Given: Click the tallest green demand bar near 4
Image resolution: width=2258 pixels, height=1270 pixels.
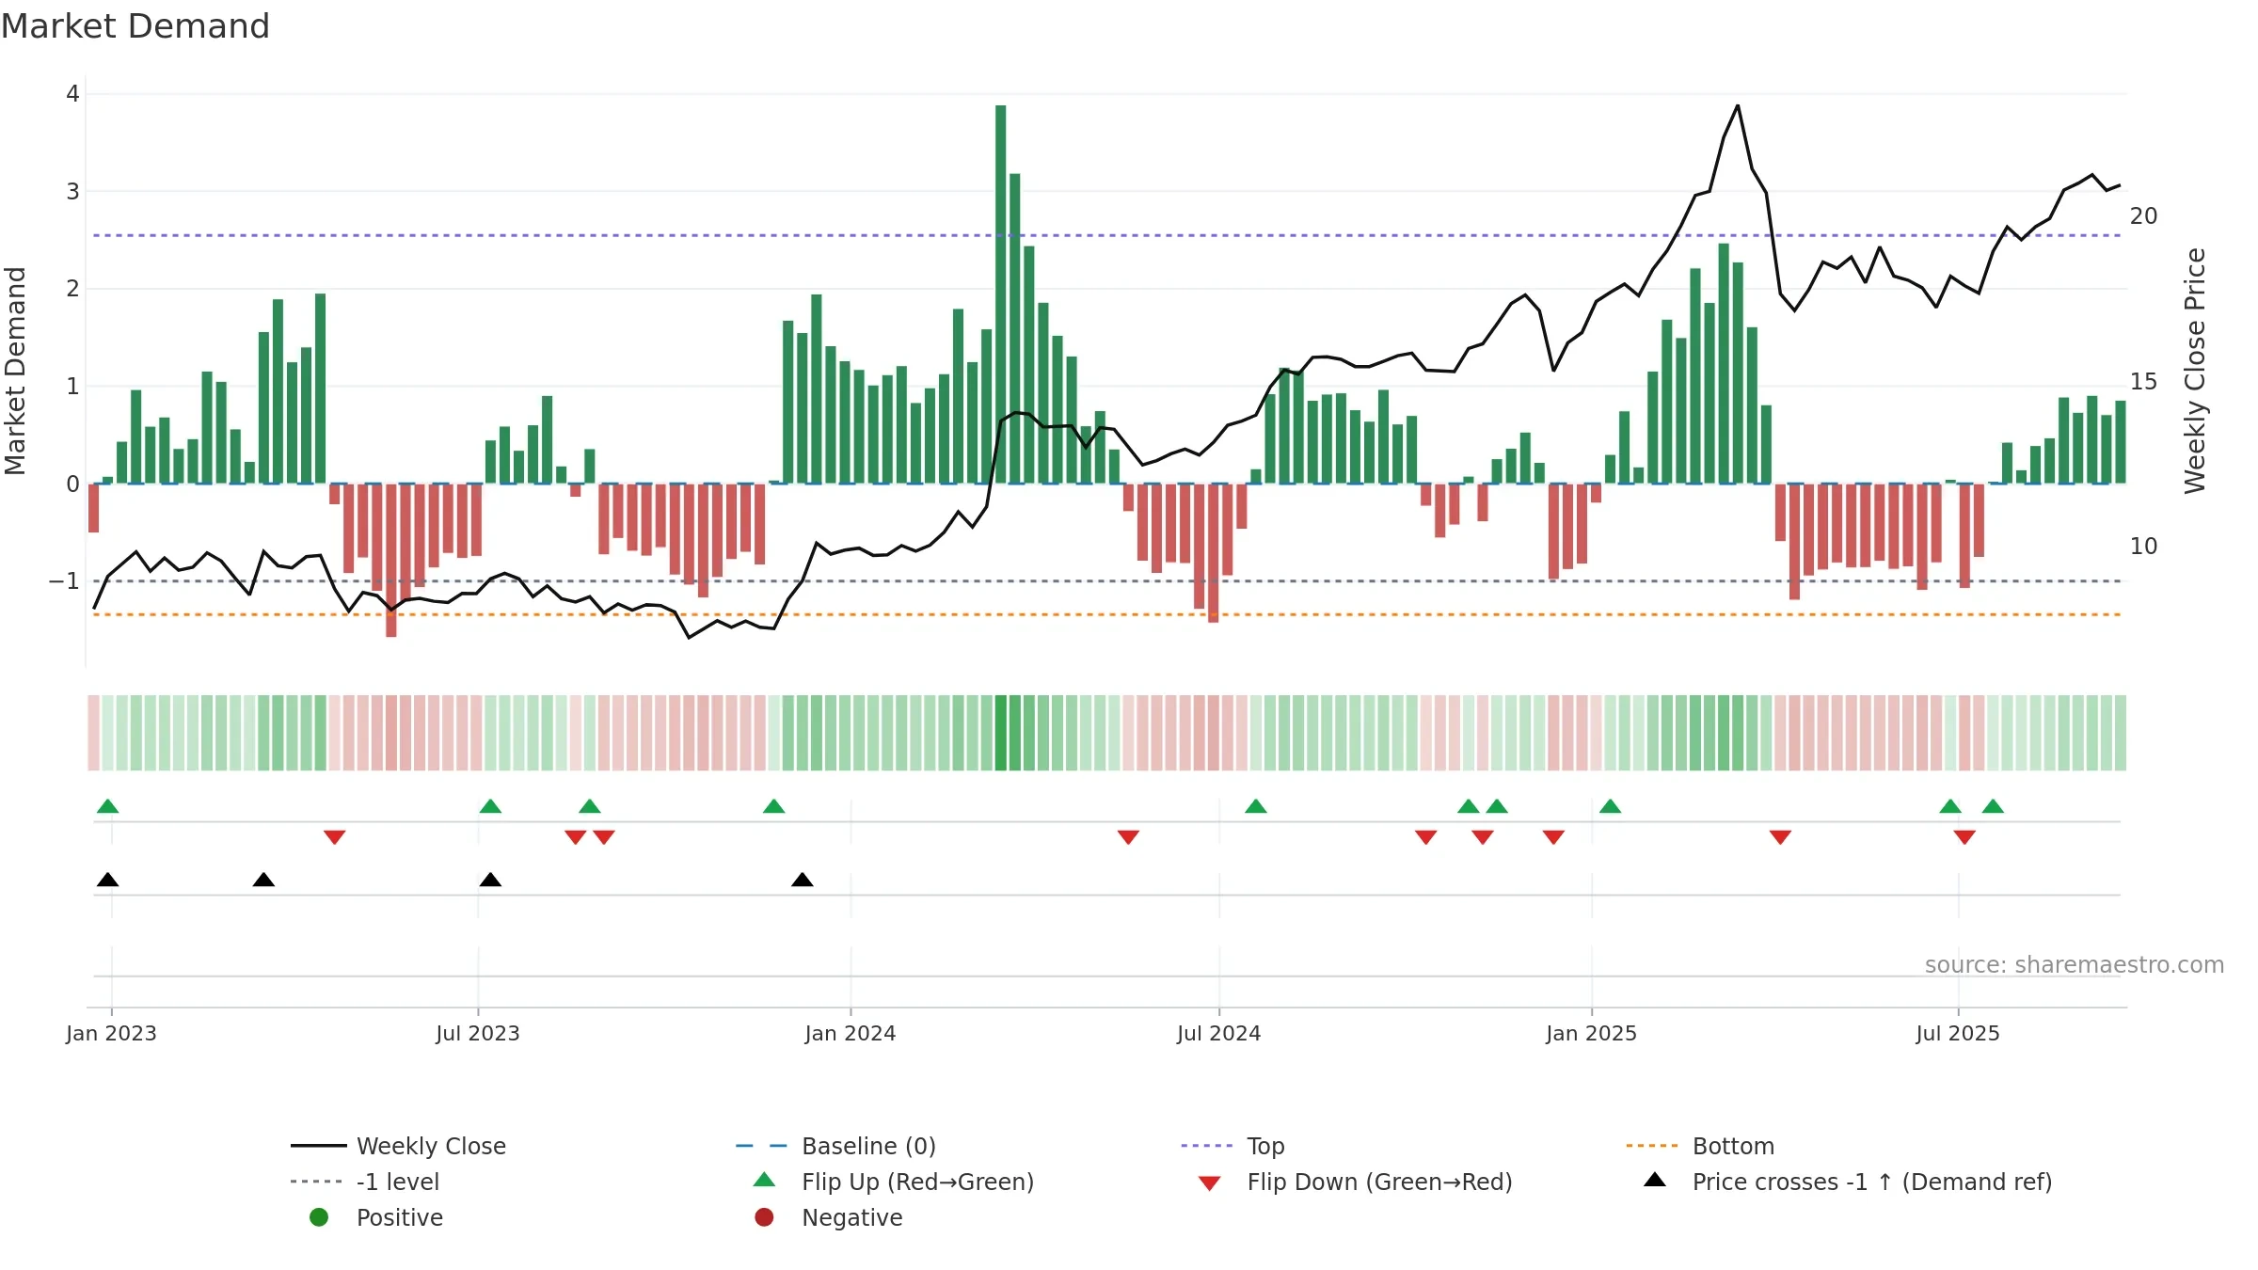Looking at the screenshot, I should (x=1001, y=294).
